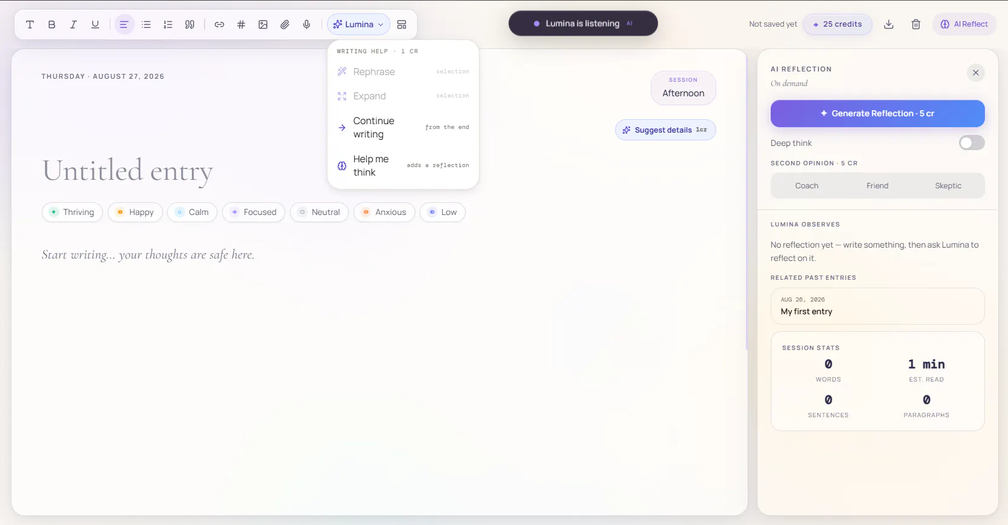Select the align left paragraph icon

(x=124, y=25)
